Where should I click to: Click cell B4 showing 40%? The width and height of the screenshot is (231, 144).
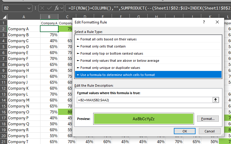[49, 41]
